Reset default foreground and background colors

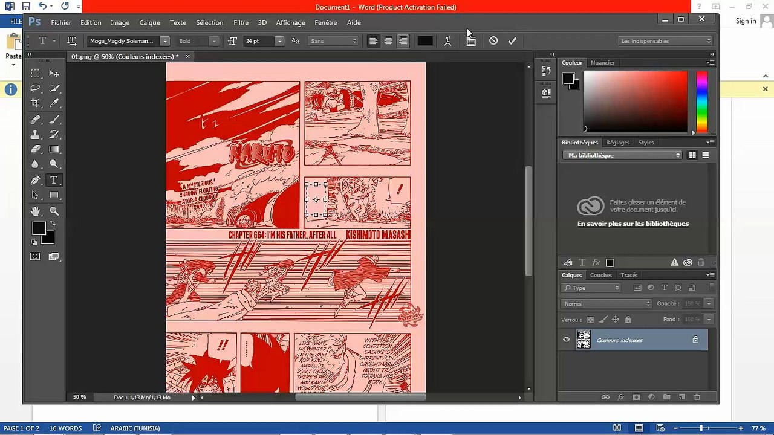pyautogui.click(x=34, y=242)
